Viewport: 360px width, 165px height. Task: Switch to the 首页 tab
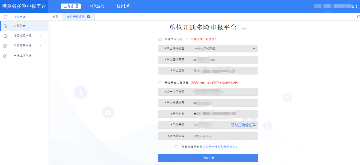tap(55, 17)
